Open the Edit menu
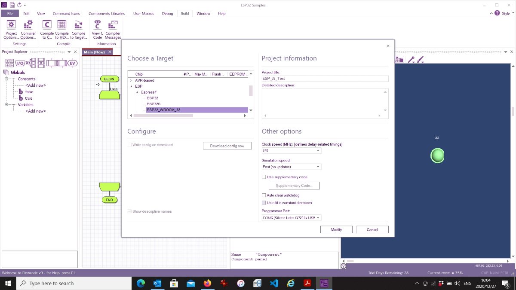Screen dimensions: 516x290 [27, 13]
